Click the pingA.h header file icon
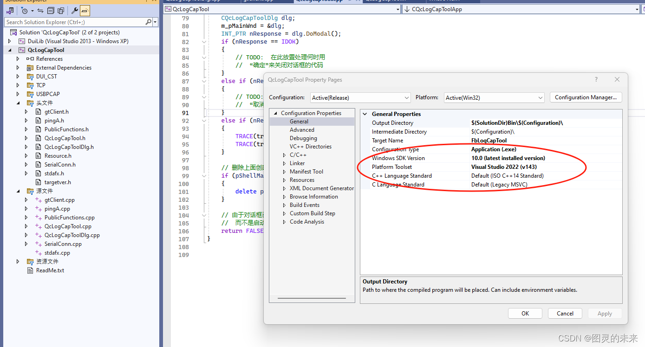This screenshot has width=645, height=347. [39, 121]
